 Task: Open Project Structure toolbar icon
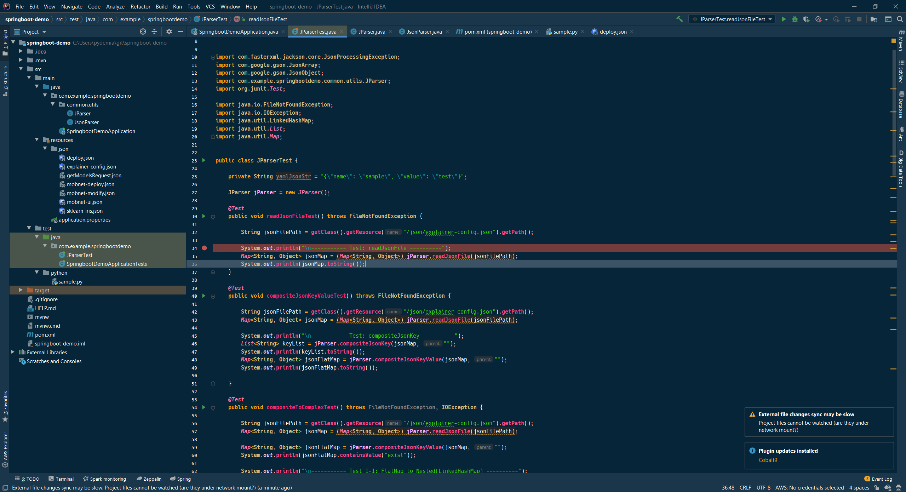(x=874, y=19)
